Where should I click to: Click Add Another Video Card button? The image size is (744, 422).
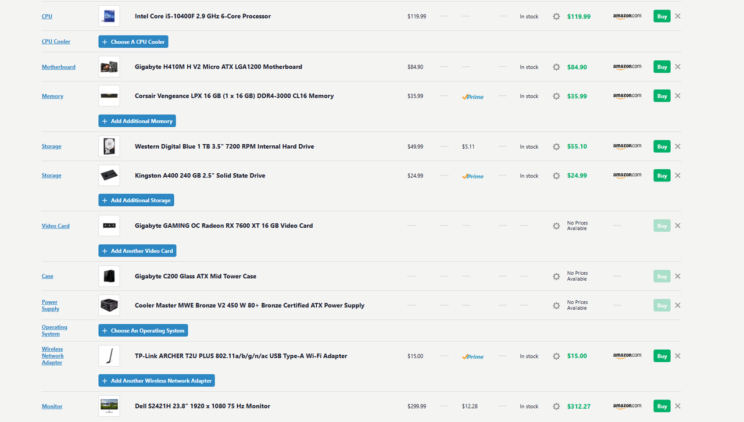[x=137, y=251]
